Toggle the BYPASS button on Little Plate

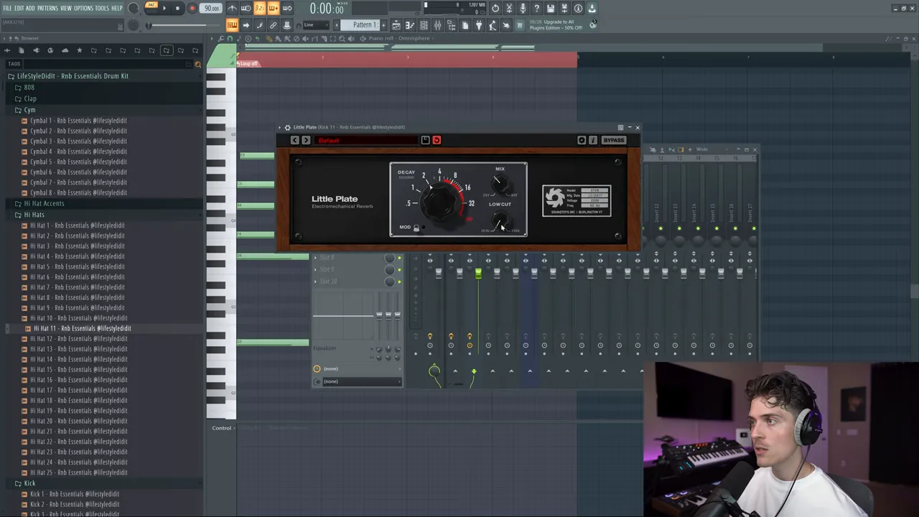(x=614, y=140)
